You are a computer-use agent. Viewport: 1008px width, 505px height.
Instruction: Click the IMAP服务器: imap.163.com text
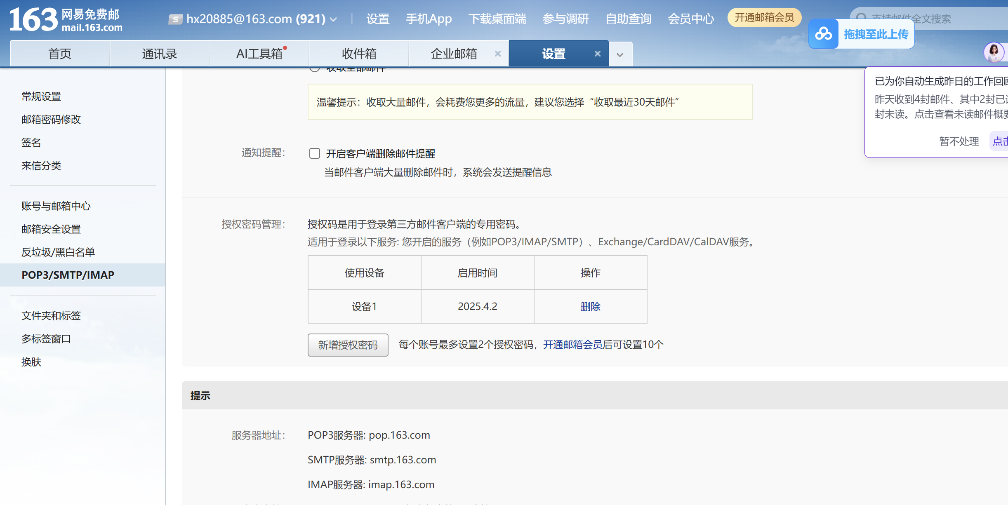point(371,485)
